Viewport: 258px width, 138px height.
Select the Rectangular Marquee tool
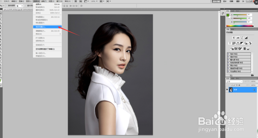(x=1, y=17)
